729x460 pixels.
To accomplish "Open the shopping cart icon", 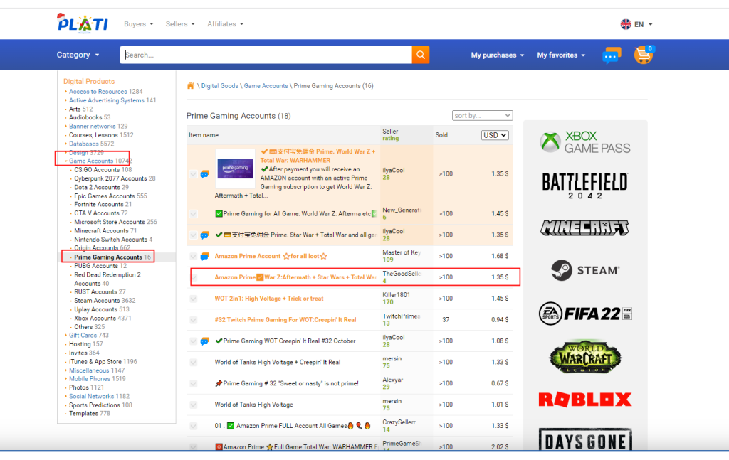I will coord(643,55).
